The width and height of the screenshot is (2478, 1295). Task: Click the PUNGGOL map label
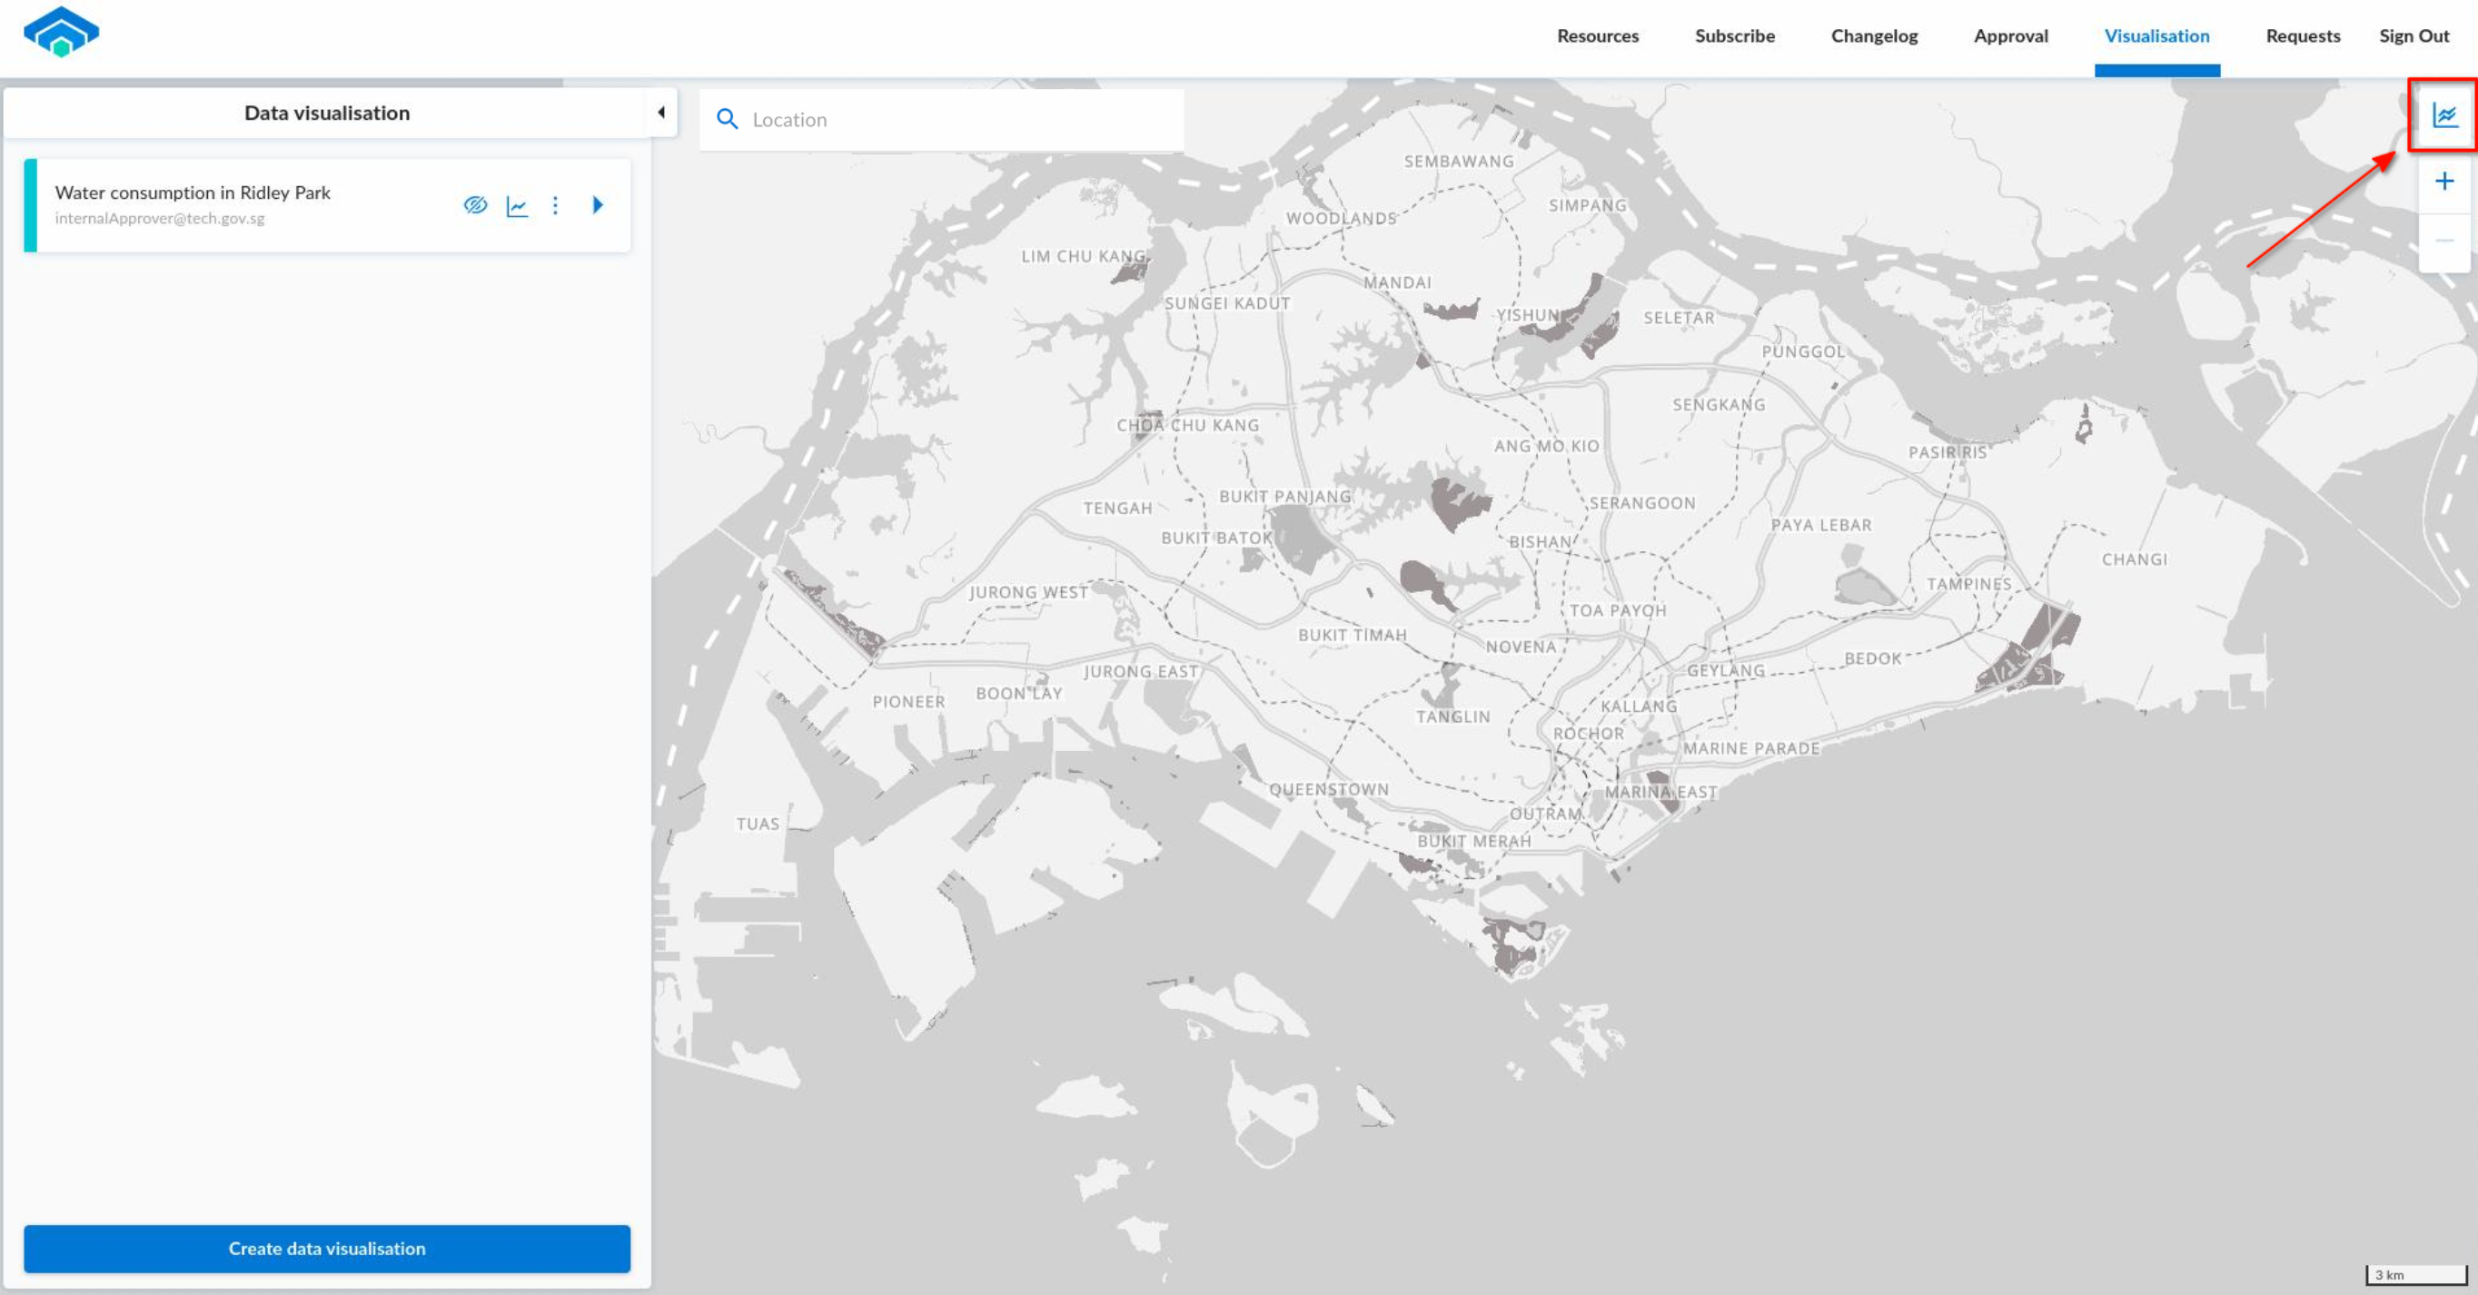point(1803,351)
